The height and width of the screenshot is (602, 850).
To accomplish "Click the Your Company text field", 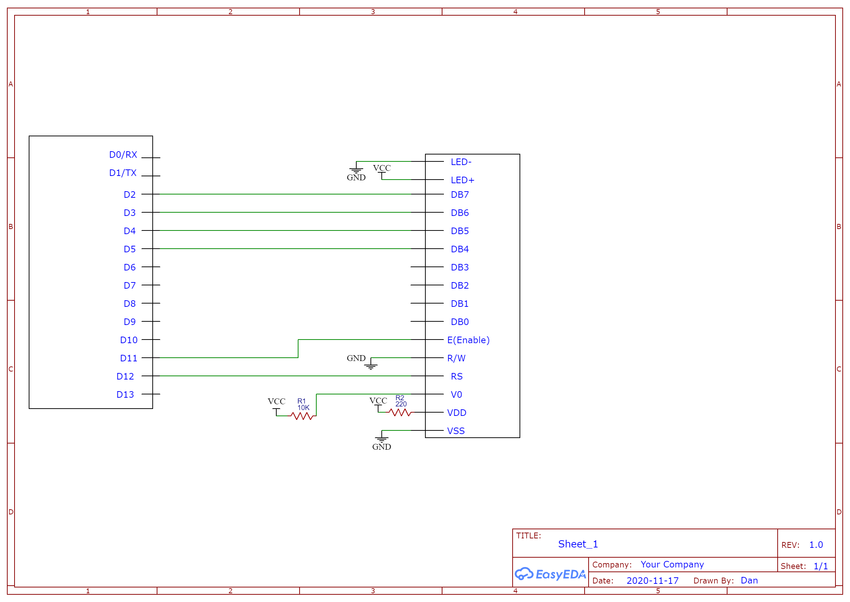I will (672, 565).
